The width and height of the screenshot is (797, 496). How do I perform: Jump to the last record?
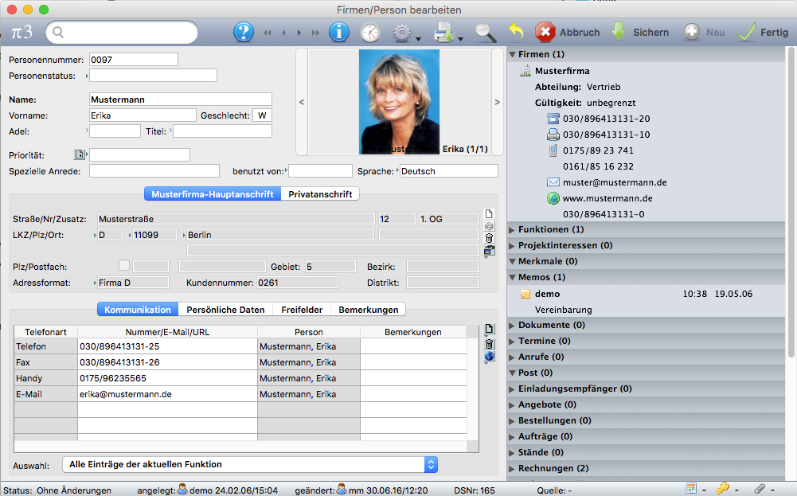click(x=315, y=33)
